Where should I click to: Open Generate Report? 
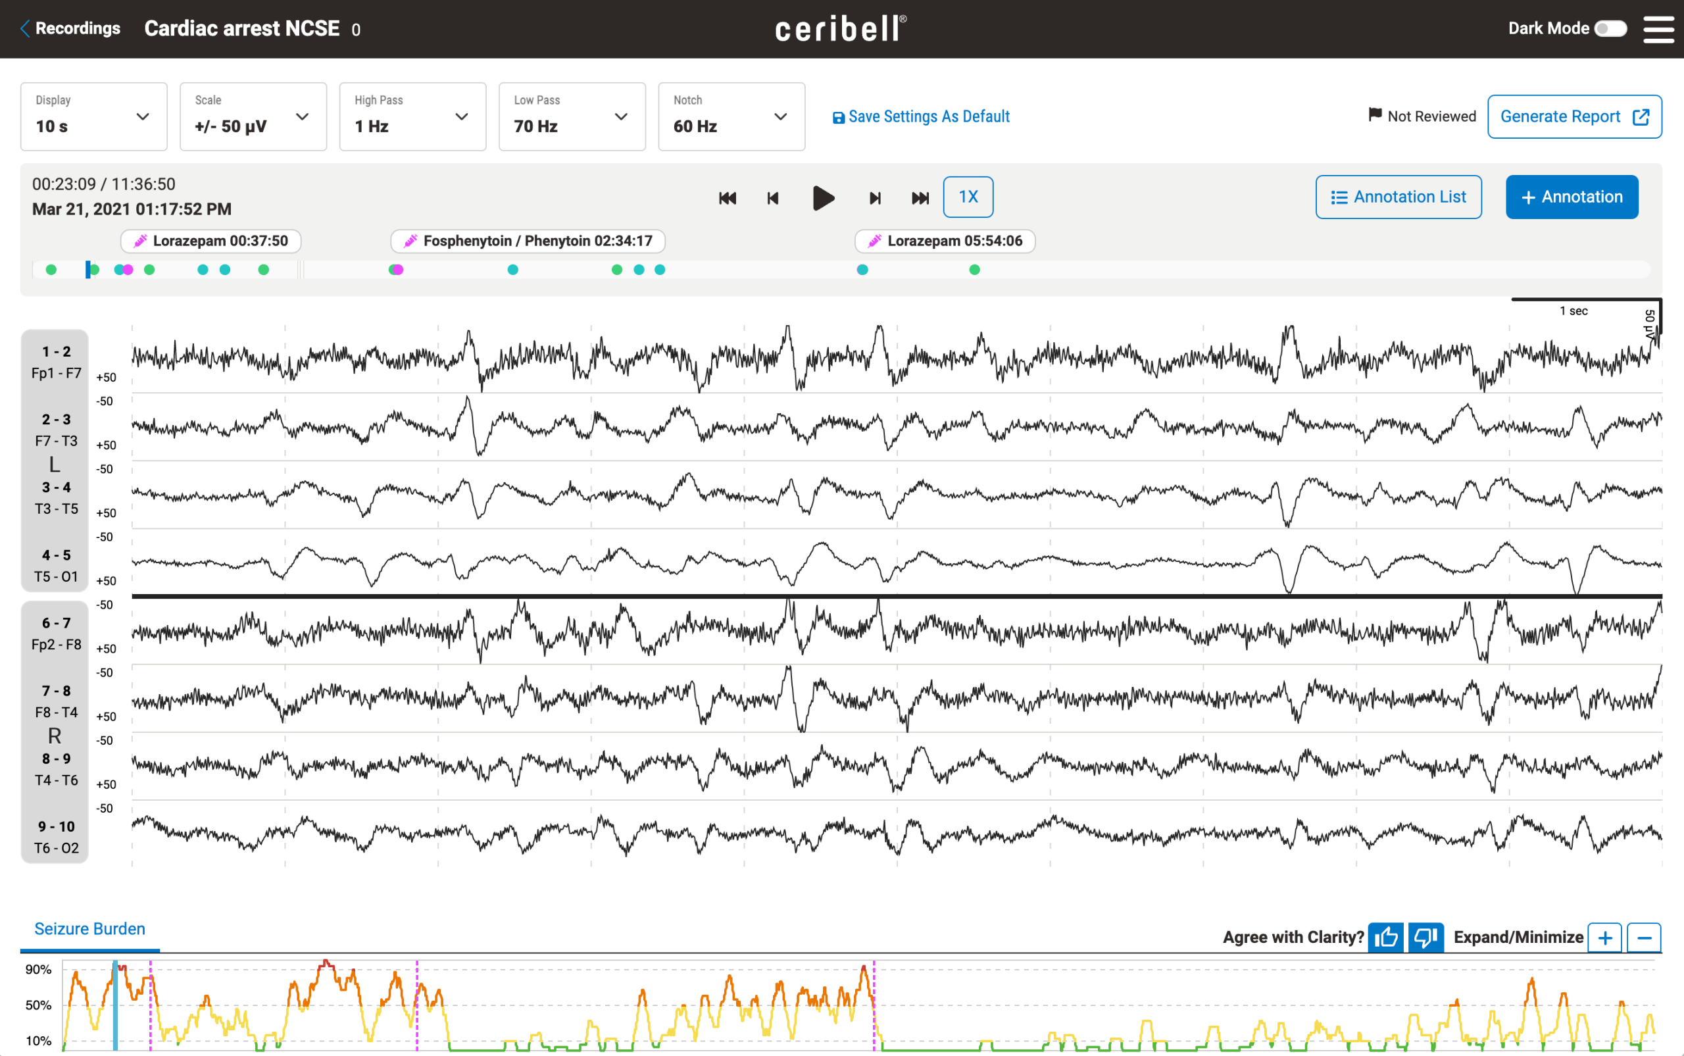(1574, 116)
